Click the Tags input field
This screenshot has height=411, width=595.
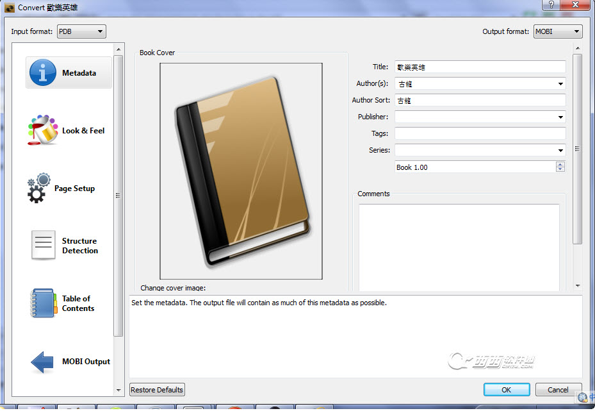480,133
